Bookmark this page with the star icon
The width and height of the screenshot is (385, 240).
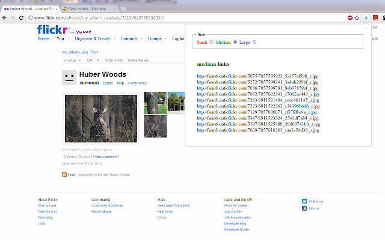point(357,17)
